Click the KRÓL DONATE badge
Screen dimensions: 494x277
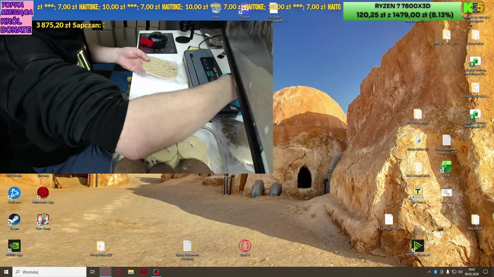[x=17, y=25]
